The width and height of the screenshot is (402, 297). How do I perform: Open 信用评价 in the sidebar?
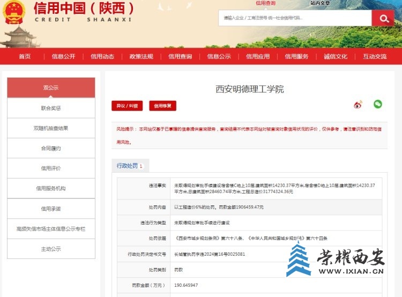[x=51, y=168]
